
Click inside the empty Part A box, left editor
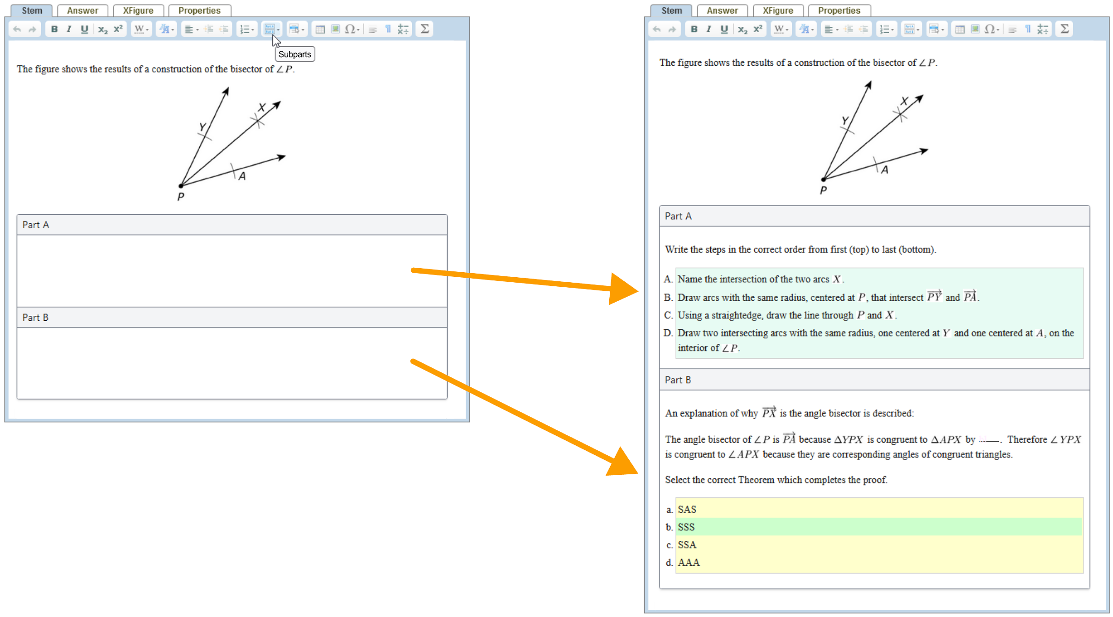(x=232, y=270)
